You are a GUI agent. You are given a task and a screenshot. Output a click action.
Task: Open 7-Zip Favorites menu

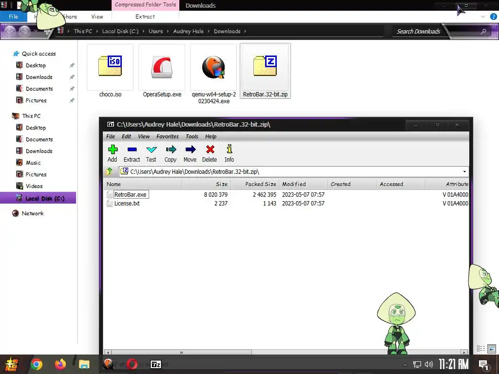pyautogui.click(x=168, y=136)
